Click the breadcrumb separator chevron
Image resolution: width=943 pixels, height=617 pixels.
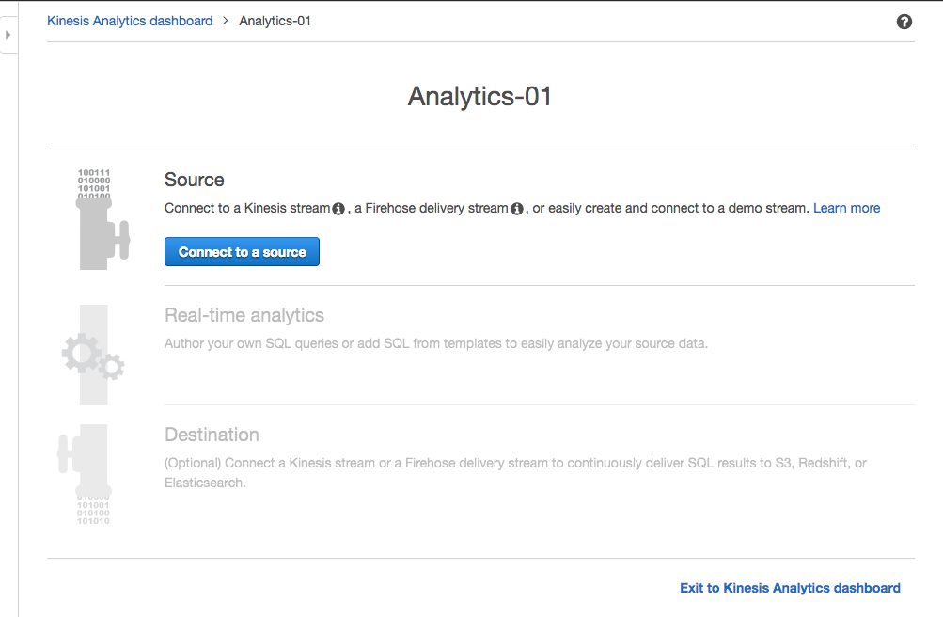[226, 21]
